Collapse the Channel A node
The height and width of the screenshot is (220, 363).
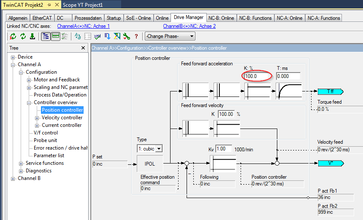click(13, 65)
